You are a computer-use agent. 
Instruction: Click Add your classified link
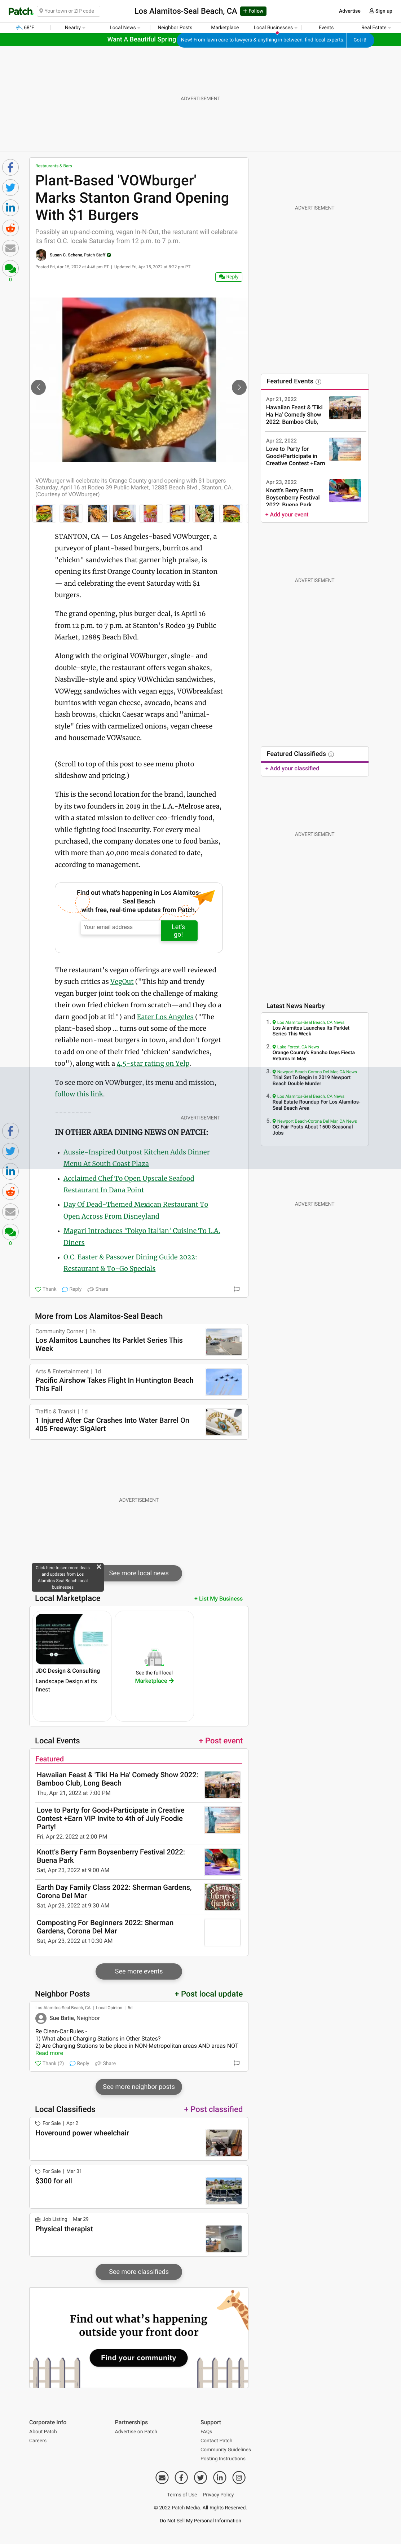tap(292, 768)
